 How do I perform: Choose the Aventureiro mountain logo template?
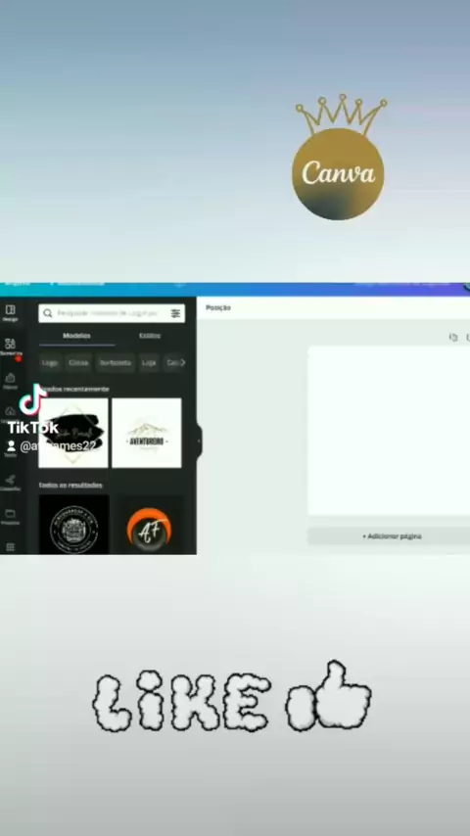(x=147, y=433)
